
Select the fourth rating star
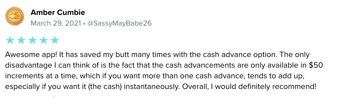43,40
